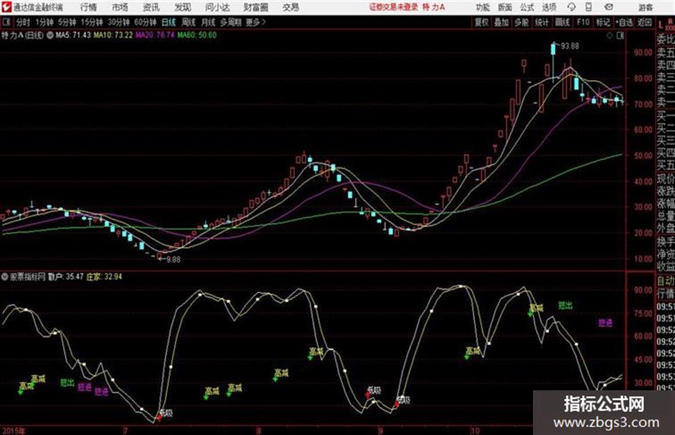Viewport: 675px width, 435px height.
Task: Click the 标记 mark button
Action: (603, 22)
